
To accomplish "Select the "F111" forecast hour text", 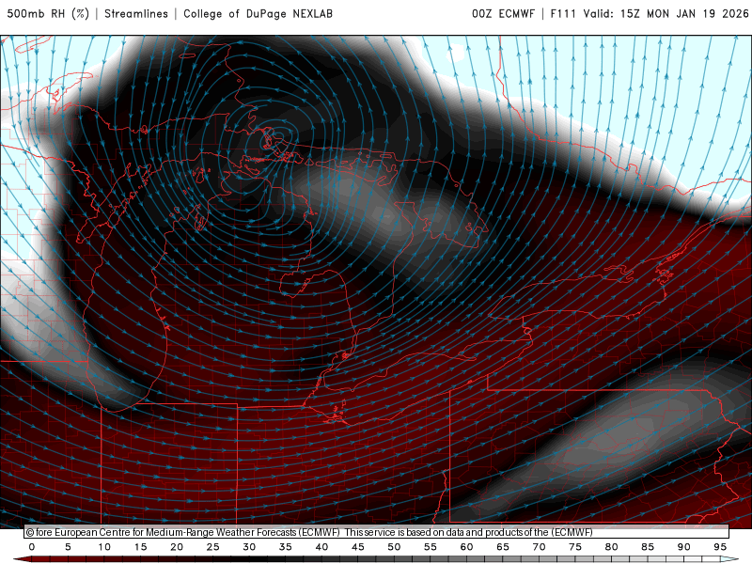I will [562, 13].
